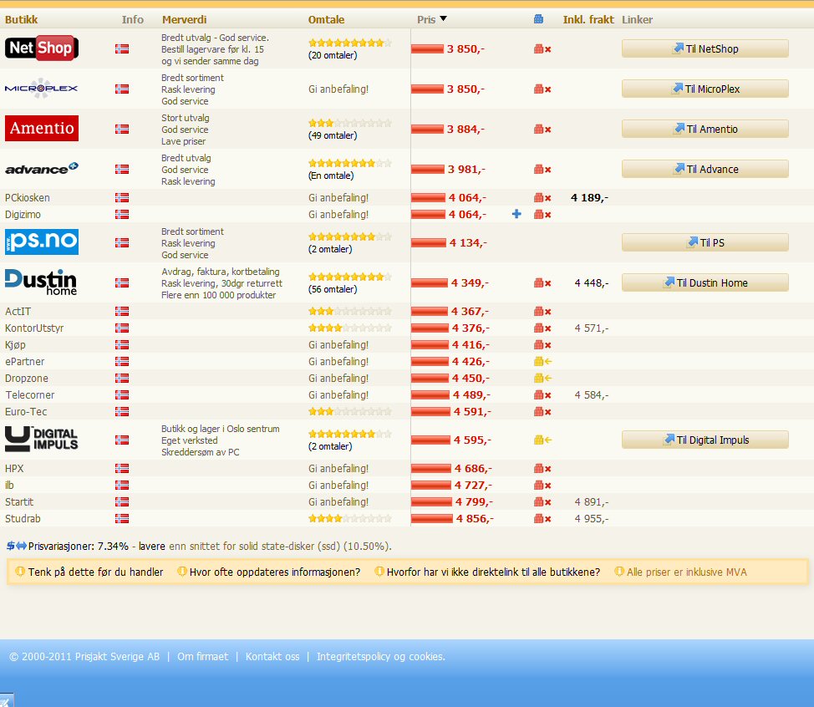Open the Kontakt oss footer link
Screen dimensions: 814x707
pos(272,656)
